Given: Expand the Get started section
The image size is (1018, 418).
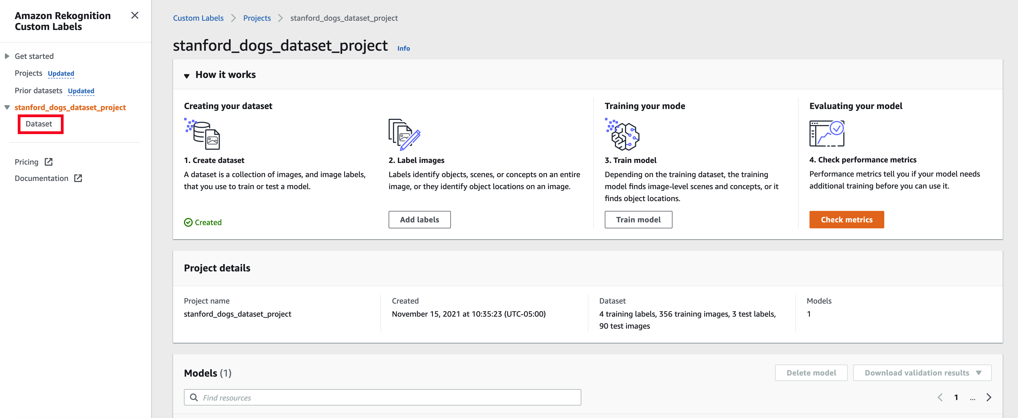Looking at the screenshot, I should [7, 56].
